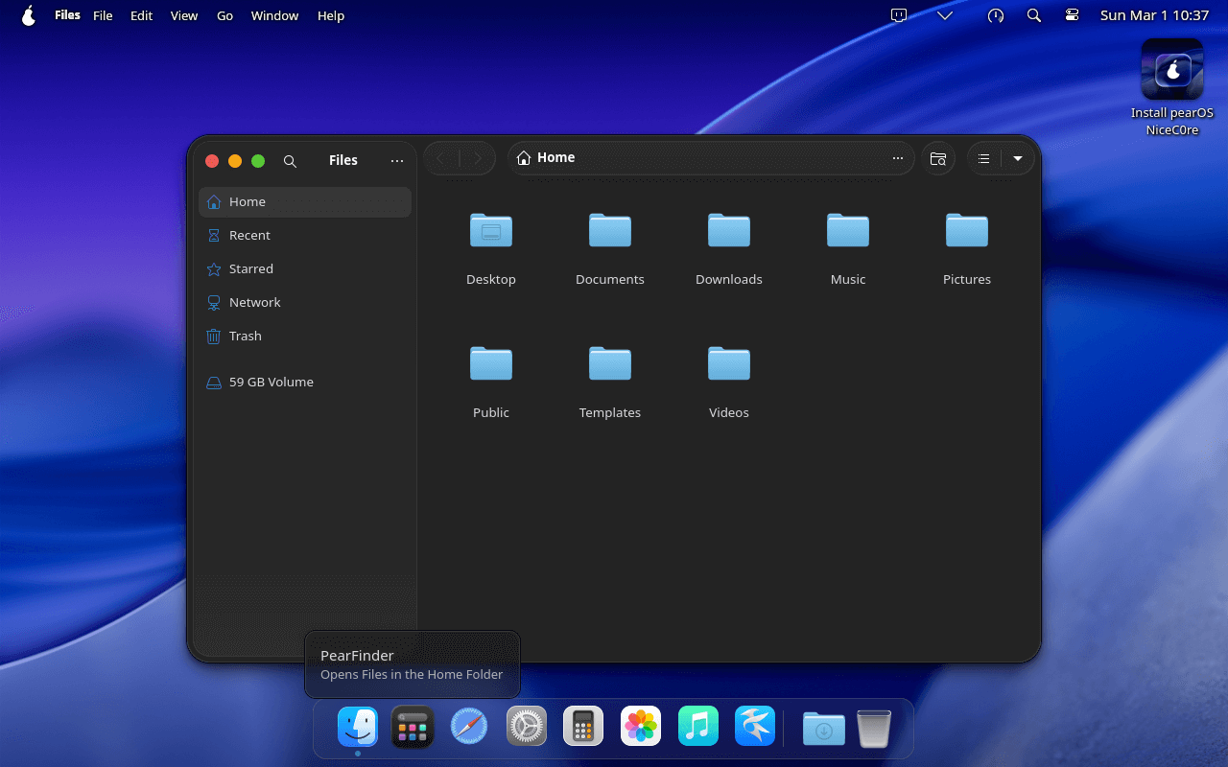Screen dimensions: 1228x767
Task: Launch the Calculator app from the dock
Action: [x=583, y=727]
